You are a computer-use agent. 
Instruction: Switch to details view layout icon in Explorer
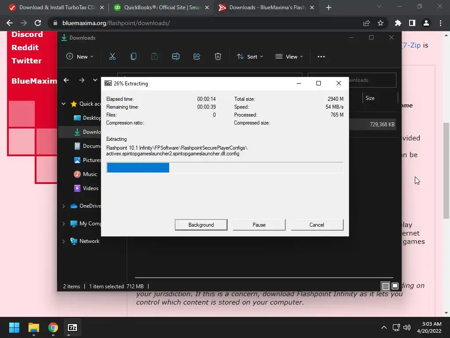tap(385, 286)
